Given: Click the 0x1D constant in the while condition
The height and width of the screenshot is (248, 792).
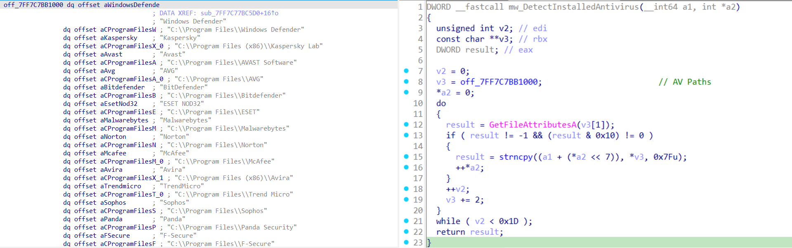Looking at the screenshot, I should tap(509, 221).
